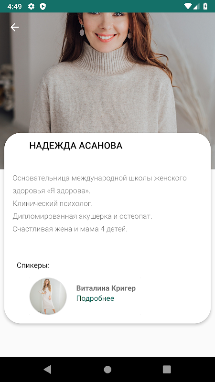Screen dimensions: 215x382
Task: Tap the Спикеры: section label
Action: coord(33,265)
